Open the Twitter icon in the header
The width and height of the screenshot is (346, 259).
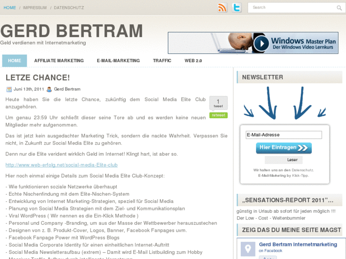pyautogui.click(x=237, y=8)
